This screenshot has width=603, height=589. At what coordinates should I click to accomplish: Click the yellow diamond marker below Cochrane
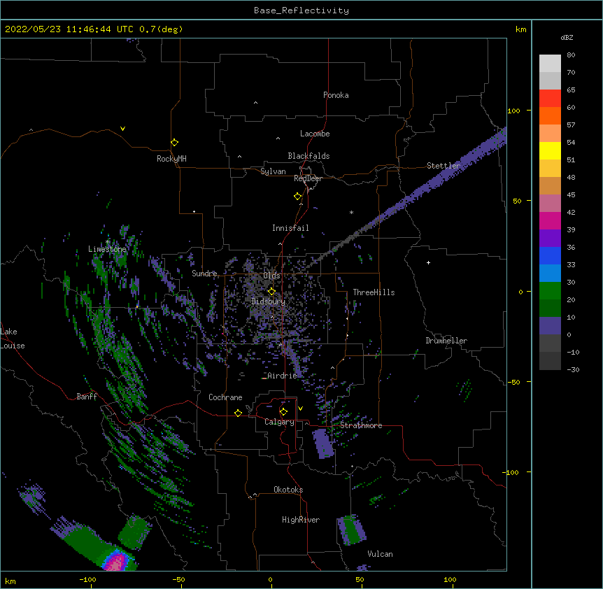[x=238, y=413]
